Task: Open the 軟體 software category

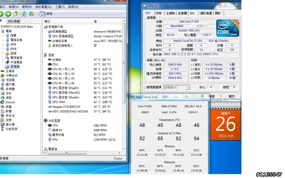Action: coord(6,111)
